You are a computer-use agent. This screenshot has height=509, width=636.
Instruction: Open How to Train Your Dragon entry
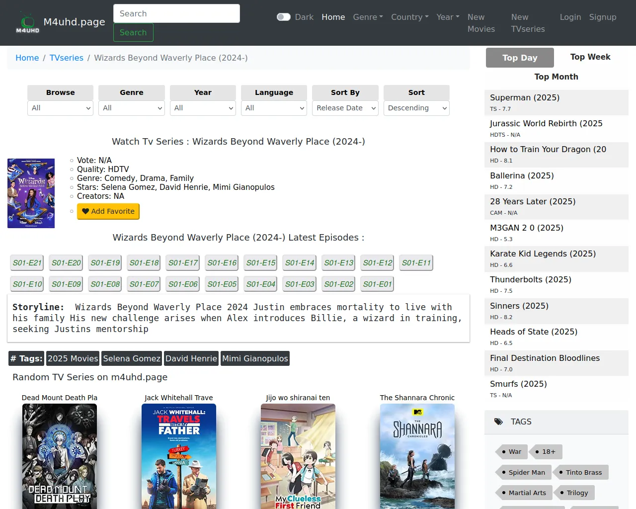click(x=556, y=154)
